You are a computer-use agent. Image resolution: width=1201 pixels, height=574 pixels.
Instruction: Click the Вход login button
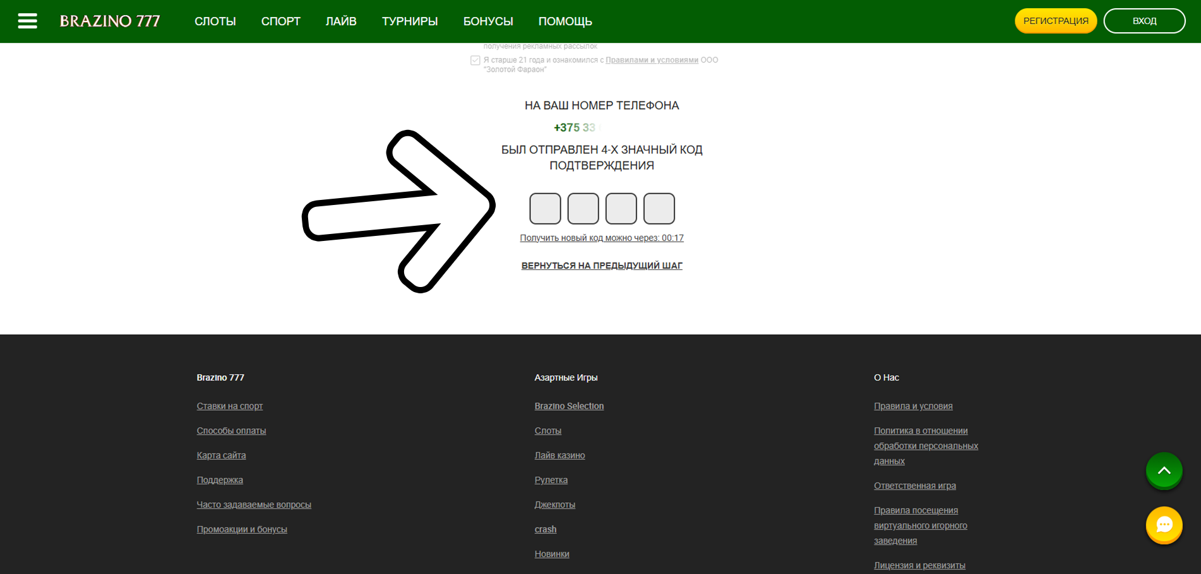[1144, 21]
